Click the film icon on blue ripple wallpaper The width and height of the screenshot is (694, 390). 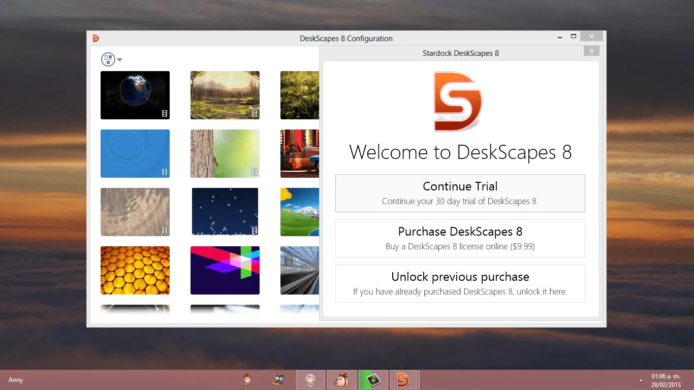(x=165, y=172)
